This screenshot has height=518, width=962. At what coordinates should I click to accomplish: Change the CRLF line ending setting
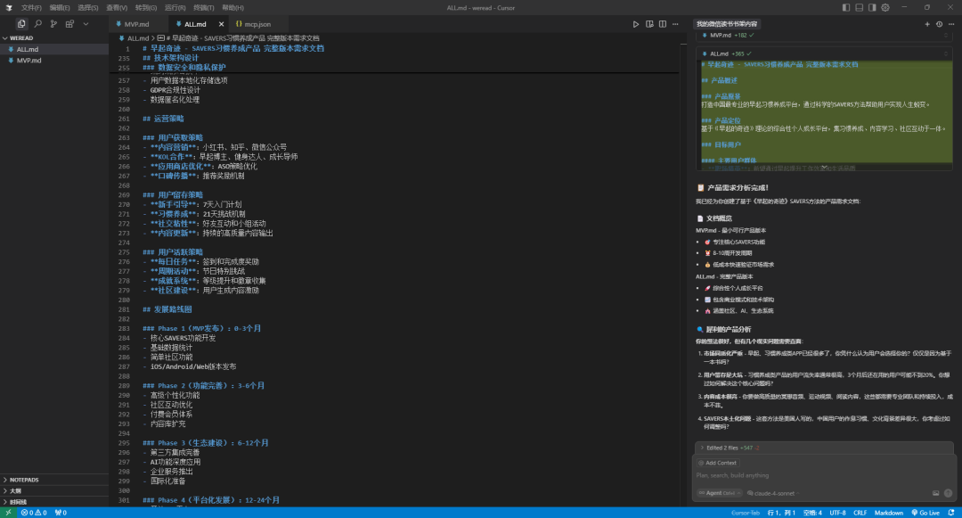point(860,513)
